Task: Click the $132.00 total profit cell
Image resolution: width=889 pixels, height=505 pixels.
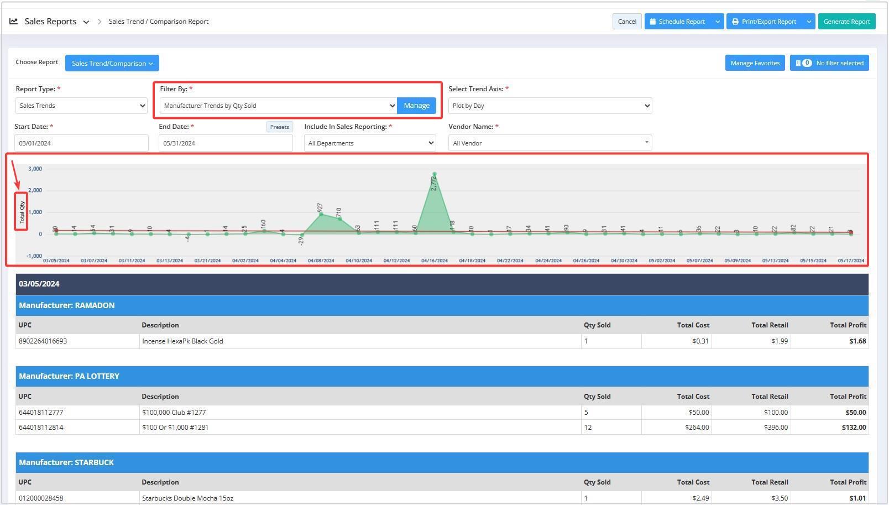Action: pos(829,428)
